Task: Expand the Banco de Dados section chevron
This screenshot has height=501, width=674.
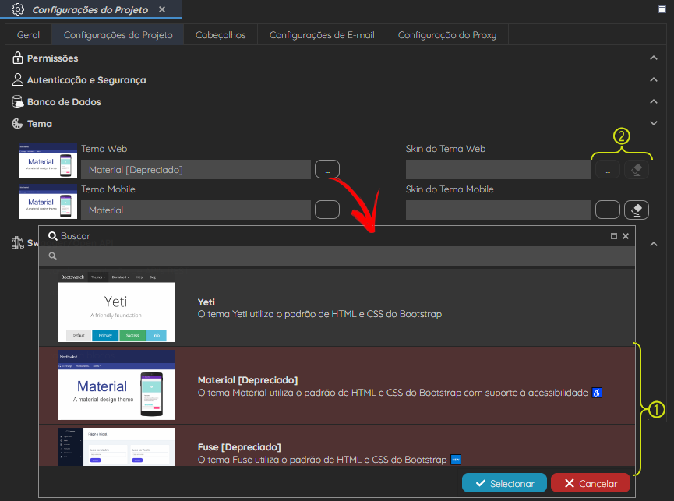Action: coord(654,101)
